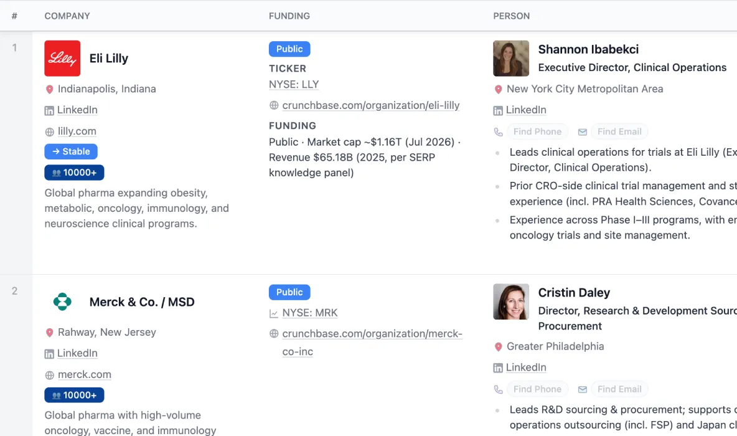Click the LinkedIn icon under Cristin Daley

[x=498, y=368]
